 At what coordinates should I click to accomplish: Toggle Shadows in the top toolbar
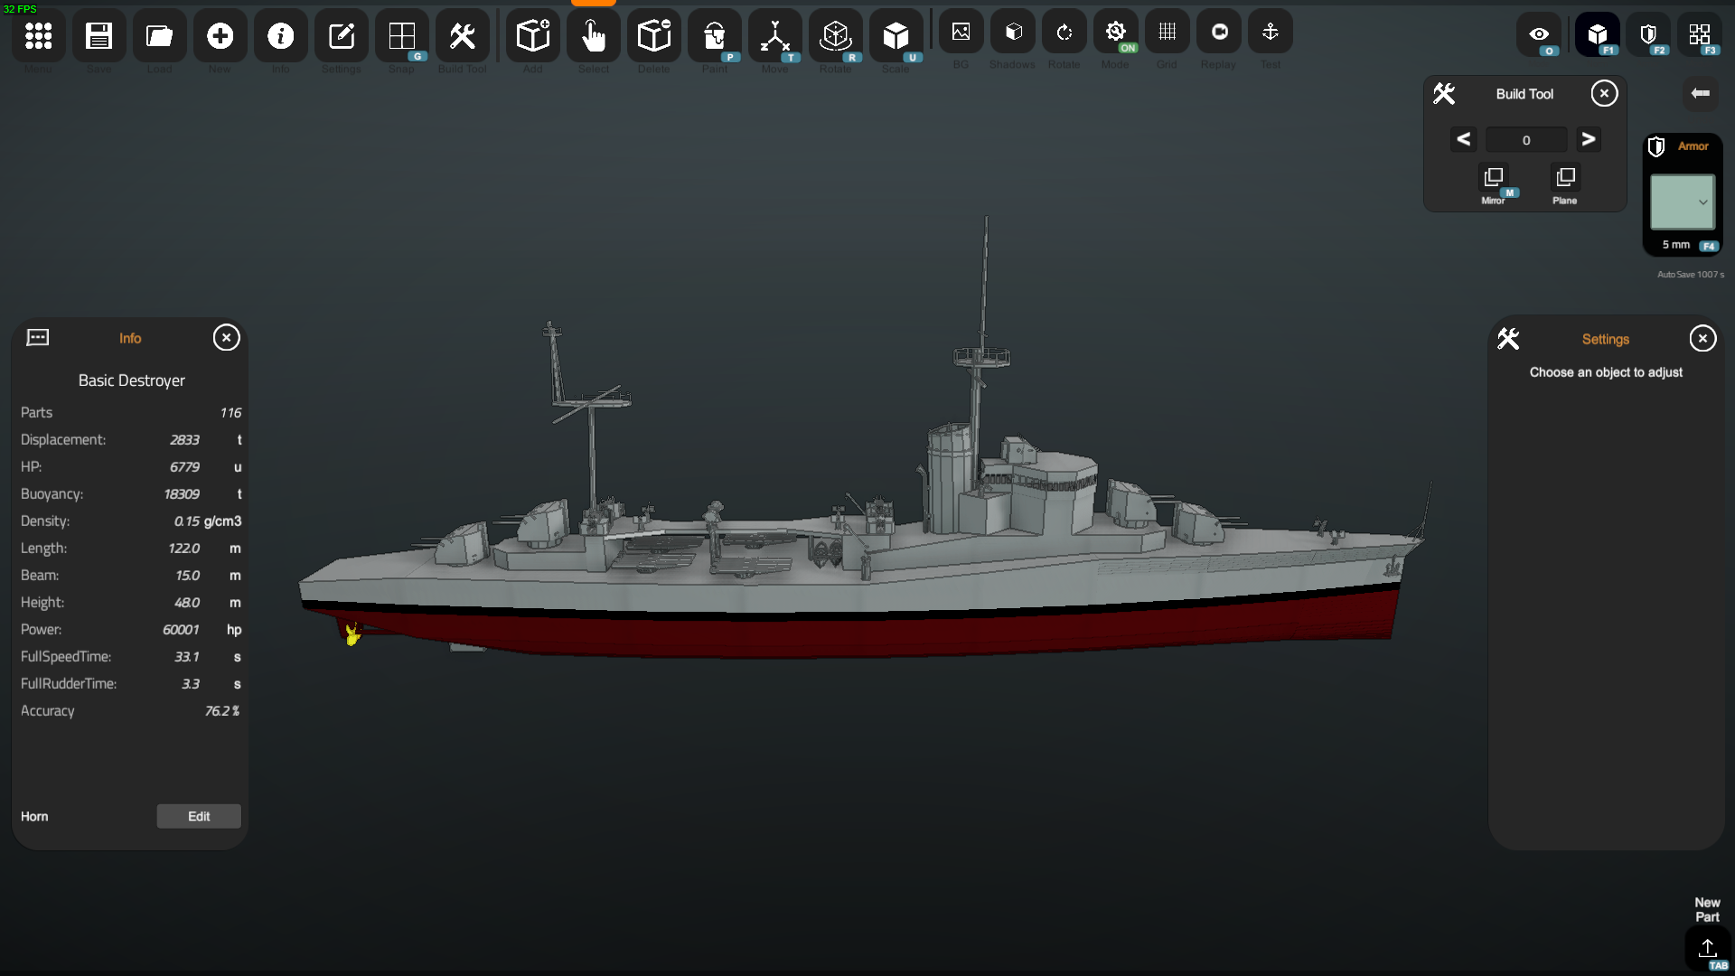click(x=1013, y=33)
